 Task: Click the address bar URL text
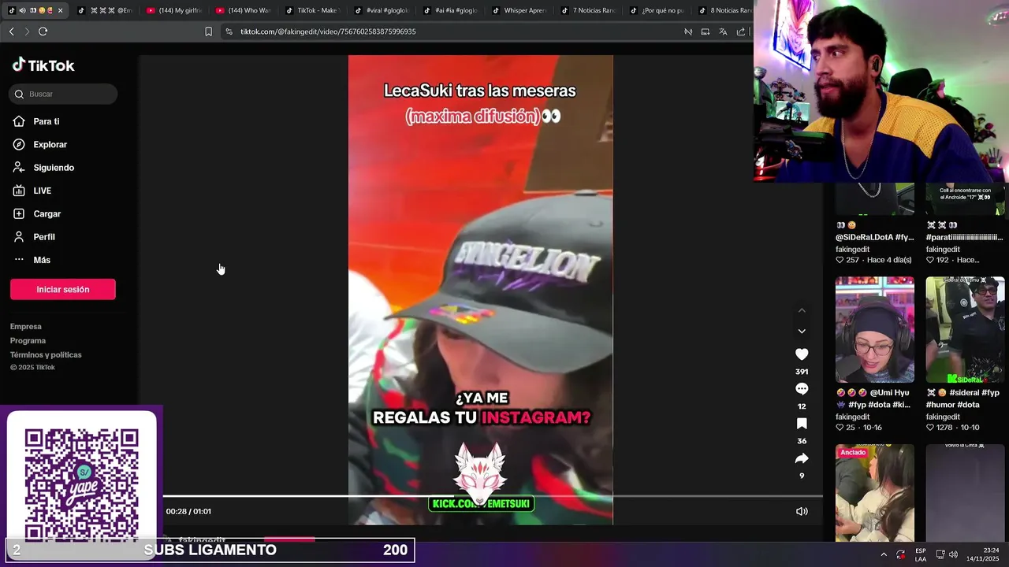pyautogui.click(x=328, y=31)
